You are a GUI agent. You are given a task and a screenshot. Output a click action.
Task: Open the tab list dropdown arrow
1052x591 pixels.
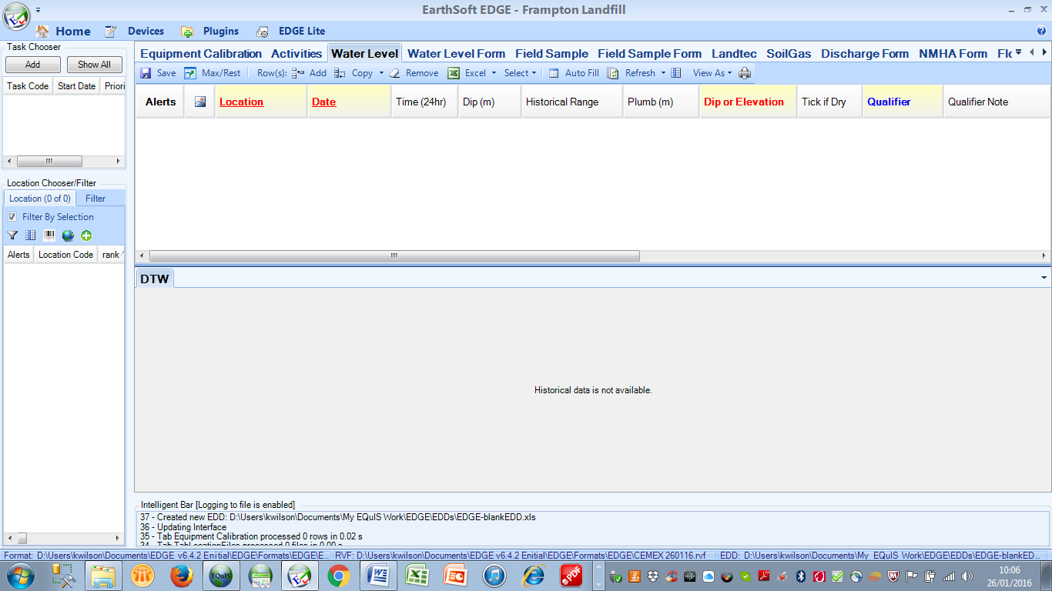pos(1019,52)
